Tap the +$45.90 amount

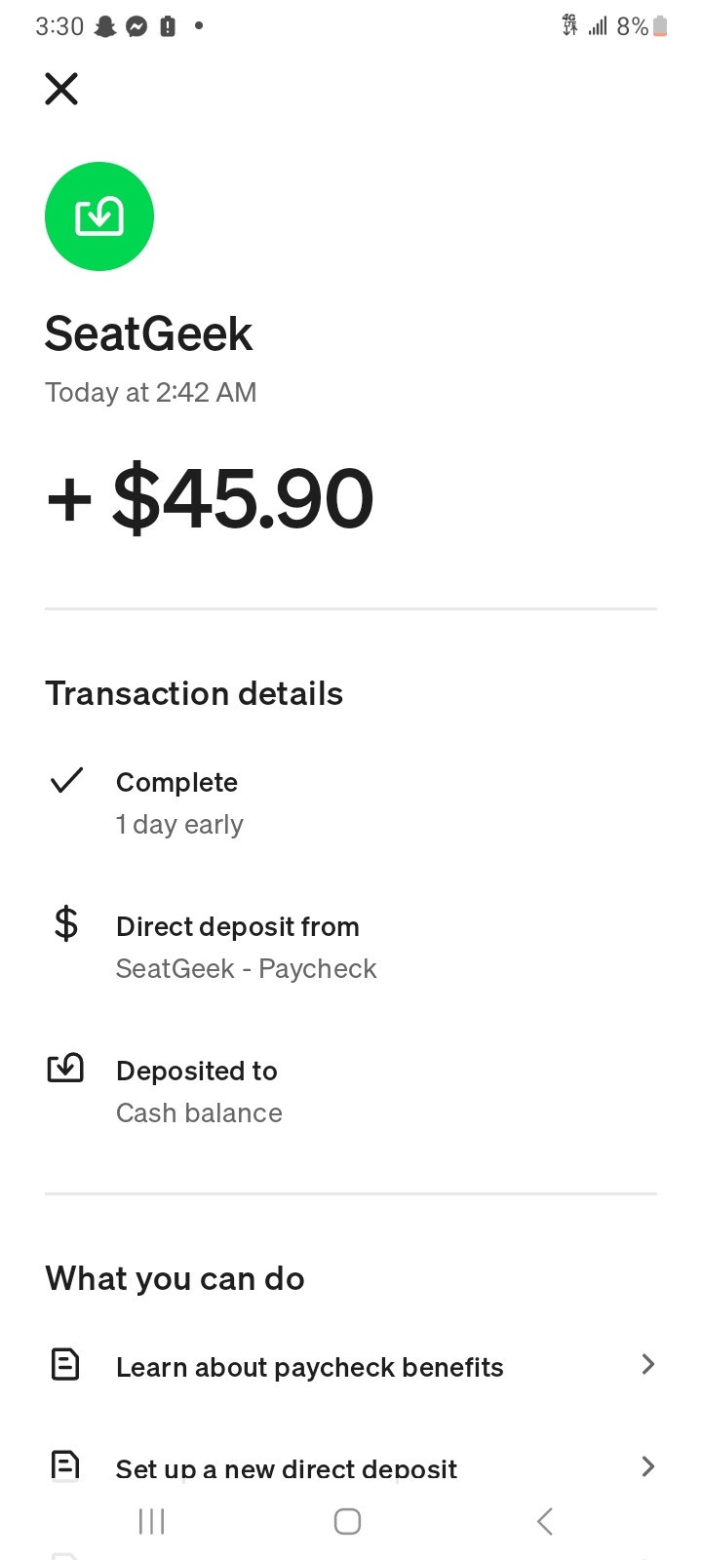click(211, 499)
